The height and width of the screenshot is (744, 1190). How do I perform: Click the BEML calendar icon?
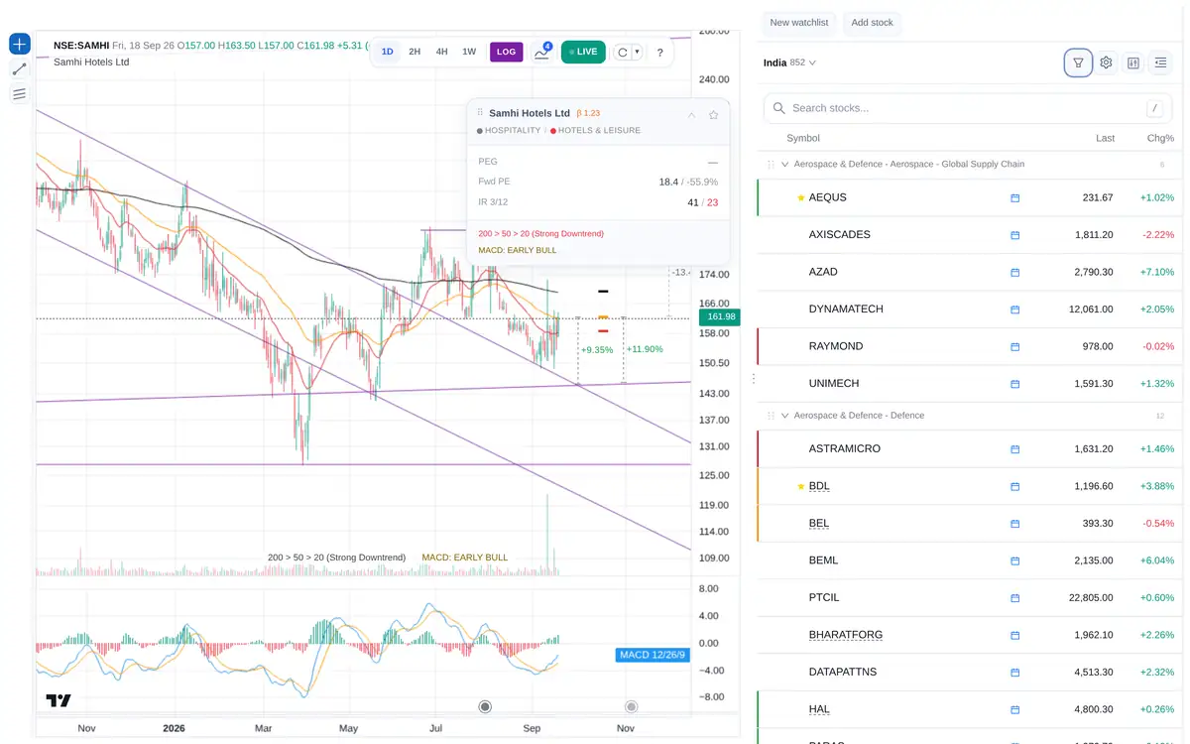point(1014,560)
